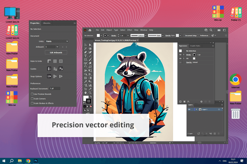Select the Zoom tool in toolbox
Image resolution: width=247 pixels, height=164 pixels.
click(x=90, y=93)
